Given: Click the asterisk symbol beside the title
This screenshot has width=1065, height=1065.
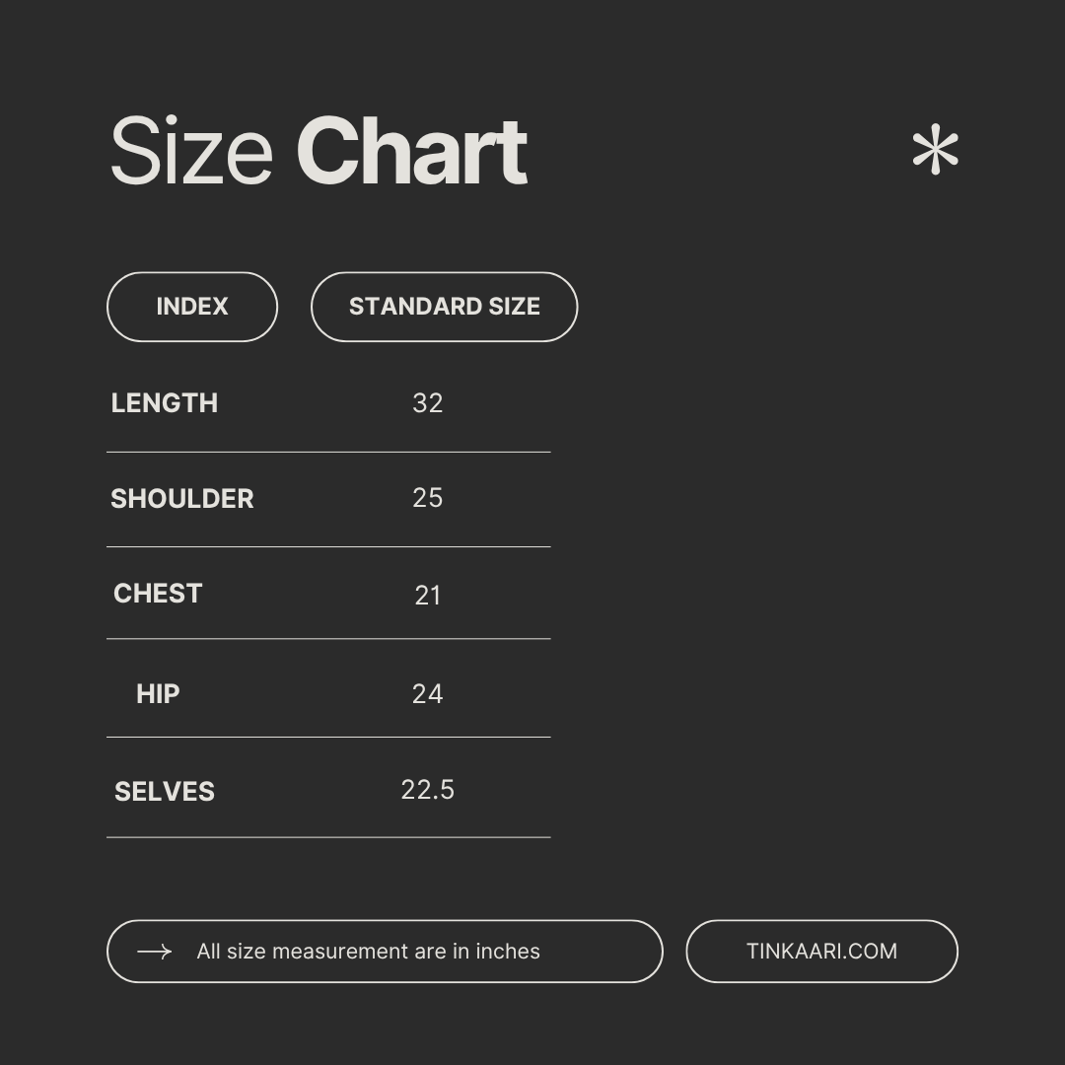Looking at the screenshot, I should (935, 152).
